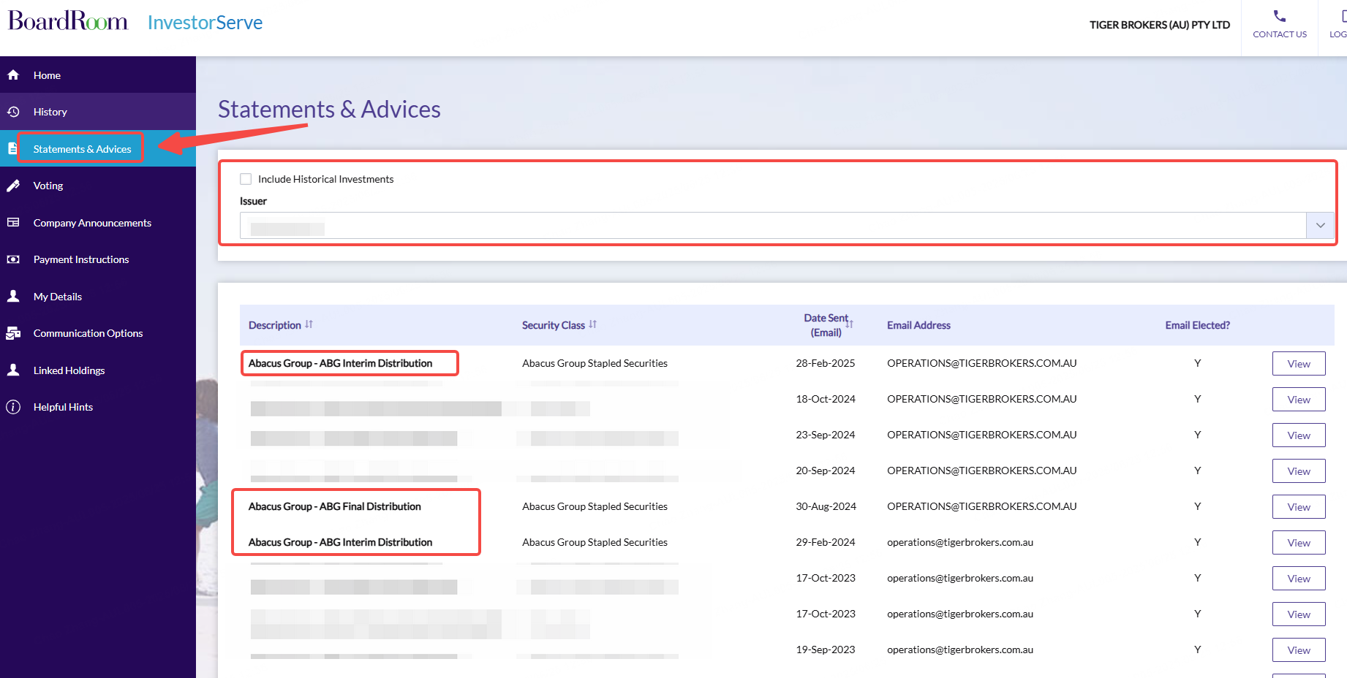Open the History menu item
Viewport: 1347px width, 678px height.
(x=98, y=112)
